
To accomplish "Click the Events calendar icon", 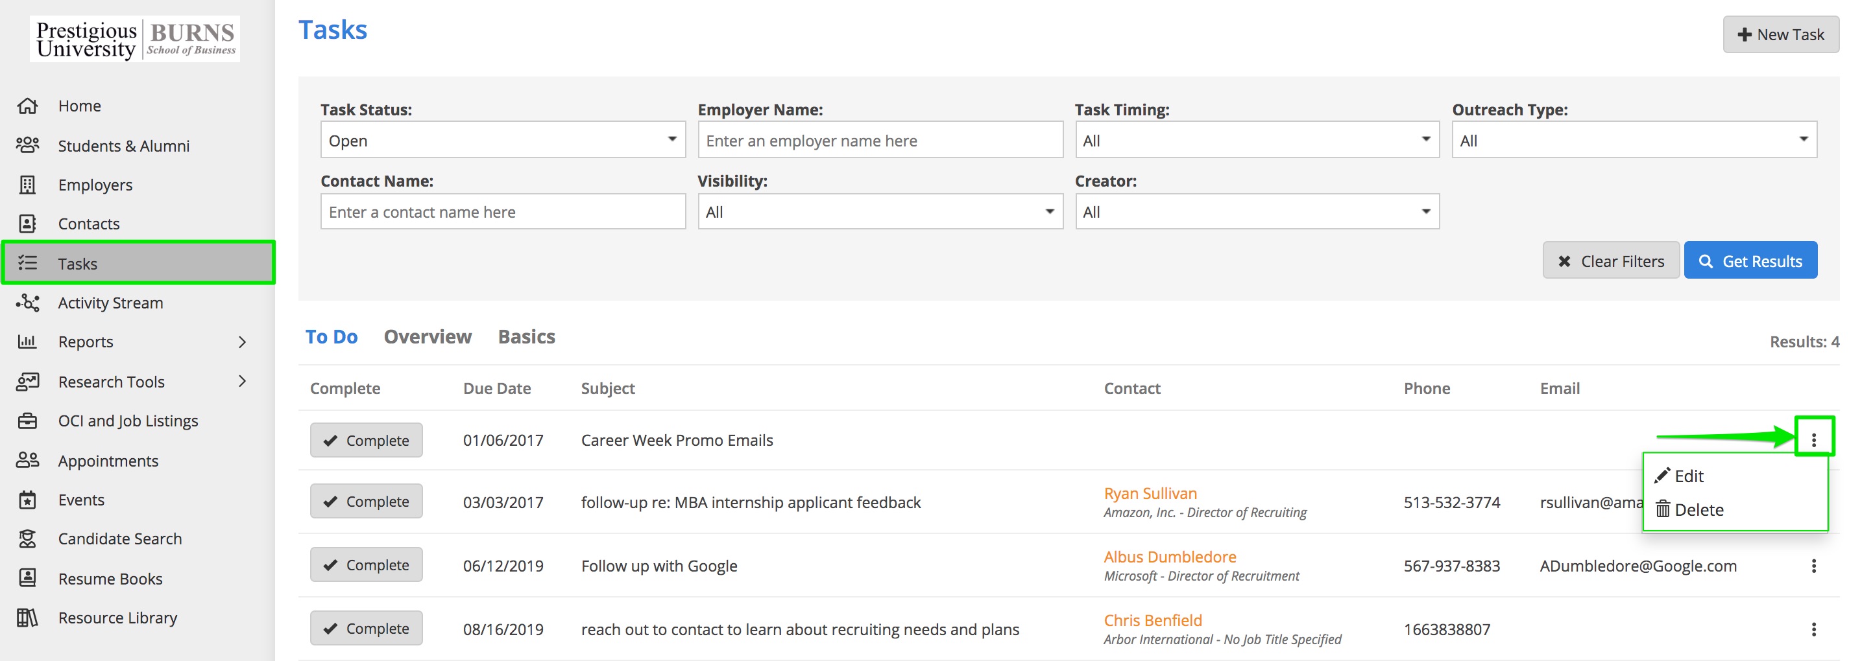I will coord(27,500).
